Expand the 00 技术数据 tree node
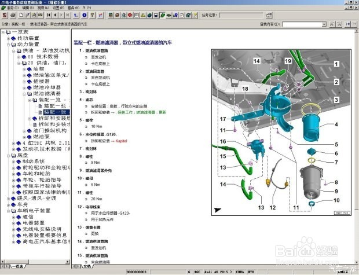This screenshot has width=359, height=275. (19, 57)
